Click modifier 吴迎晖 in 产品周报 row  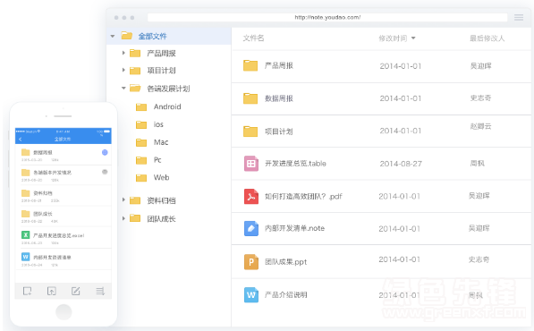[x=480, y=65]
